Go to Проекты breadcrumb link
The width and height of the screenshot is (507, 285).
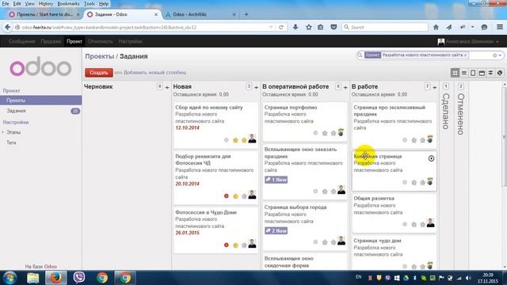100,56
